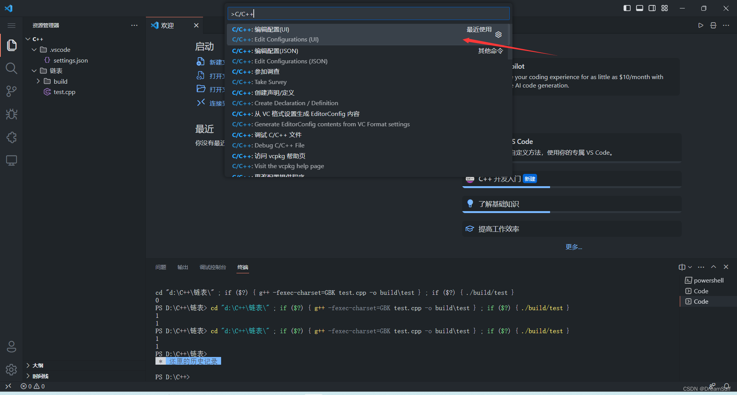Open the launch profile dropdown next to split terminal
The width and height of the screenshot is (737, 395).
(x=690, y=267)
